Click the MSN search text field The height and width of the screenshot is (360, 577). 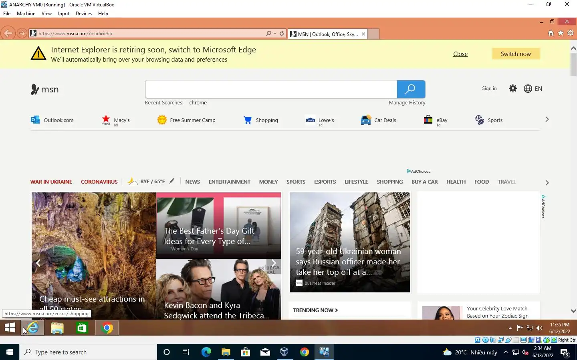point(271,89)
